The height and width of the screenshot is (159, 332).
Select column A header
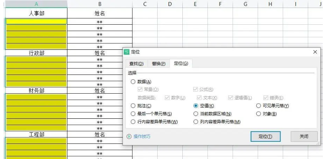point(36,4)
